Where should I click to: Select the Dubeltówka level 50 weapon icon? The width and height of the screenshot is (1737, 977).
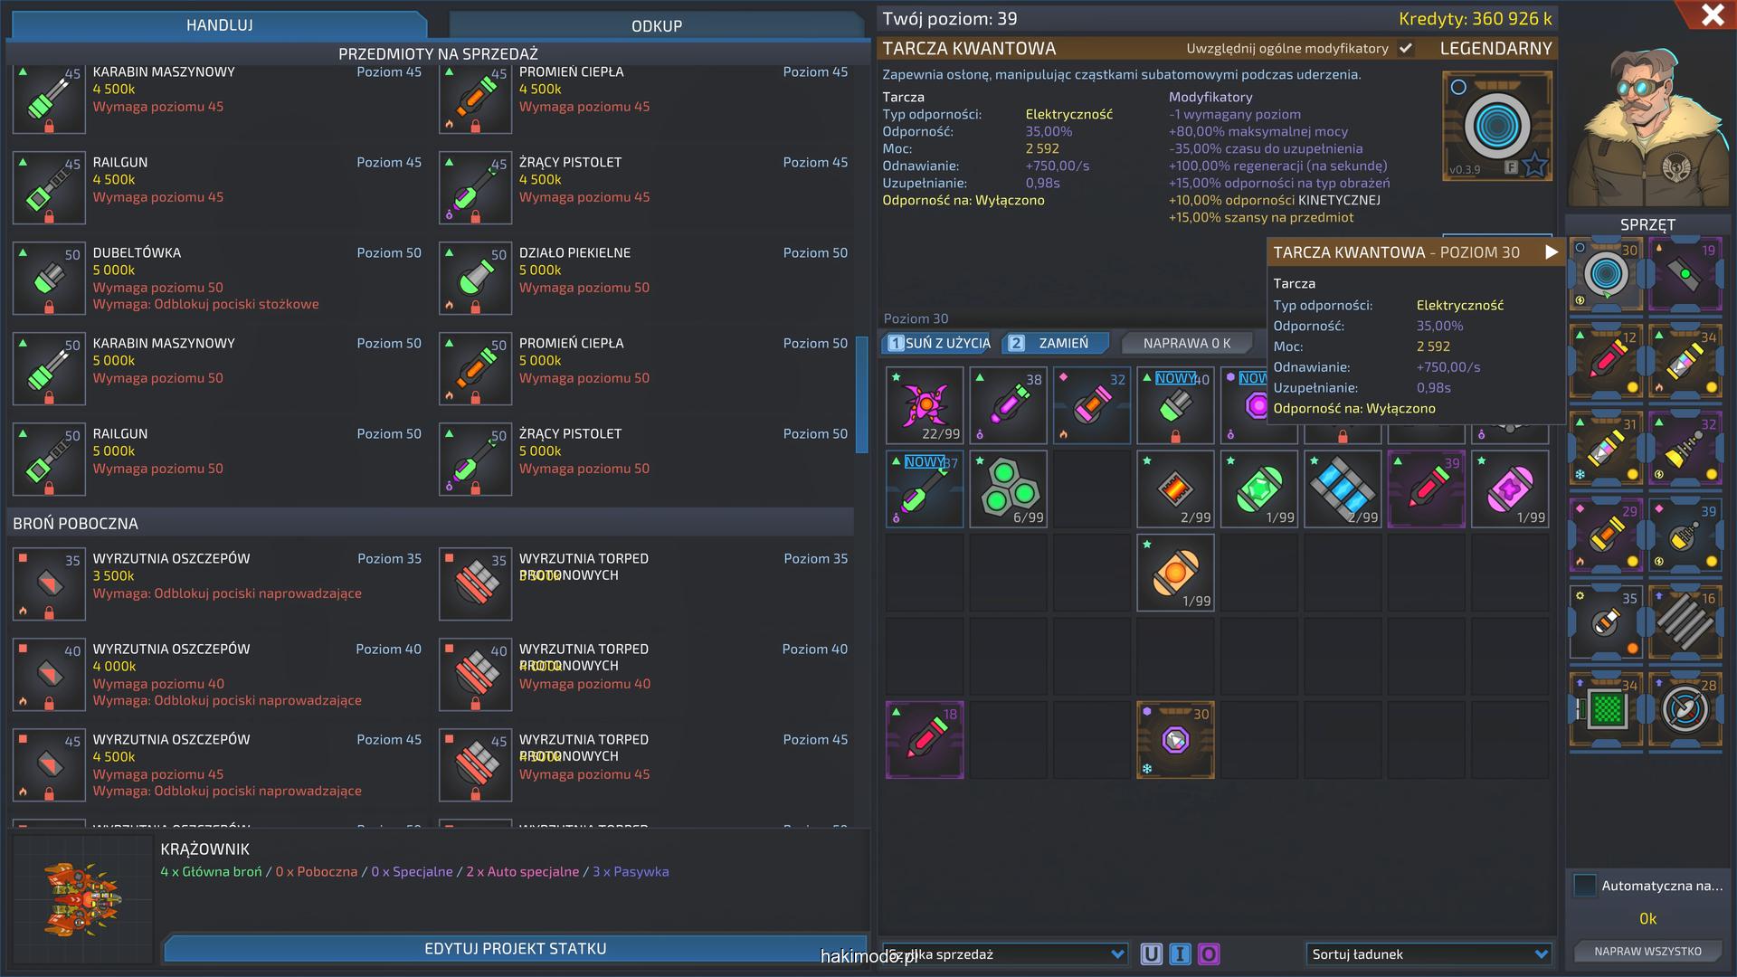click(x=49, y=279)
